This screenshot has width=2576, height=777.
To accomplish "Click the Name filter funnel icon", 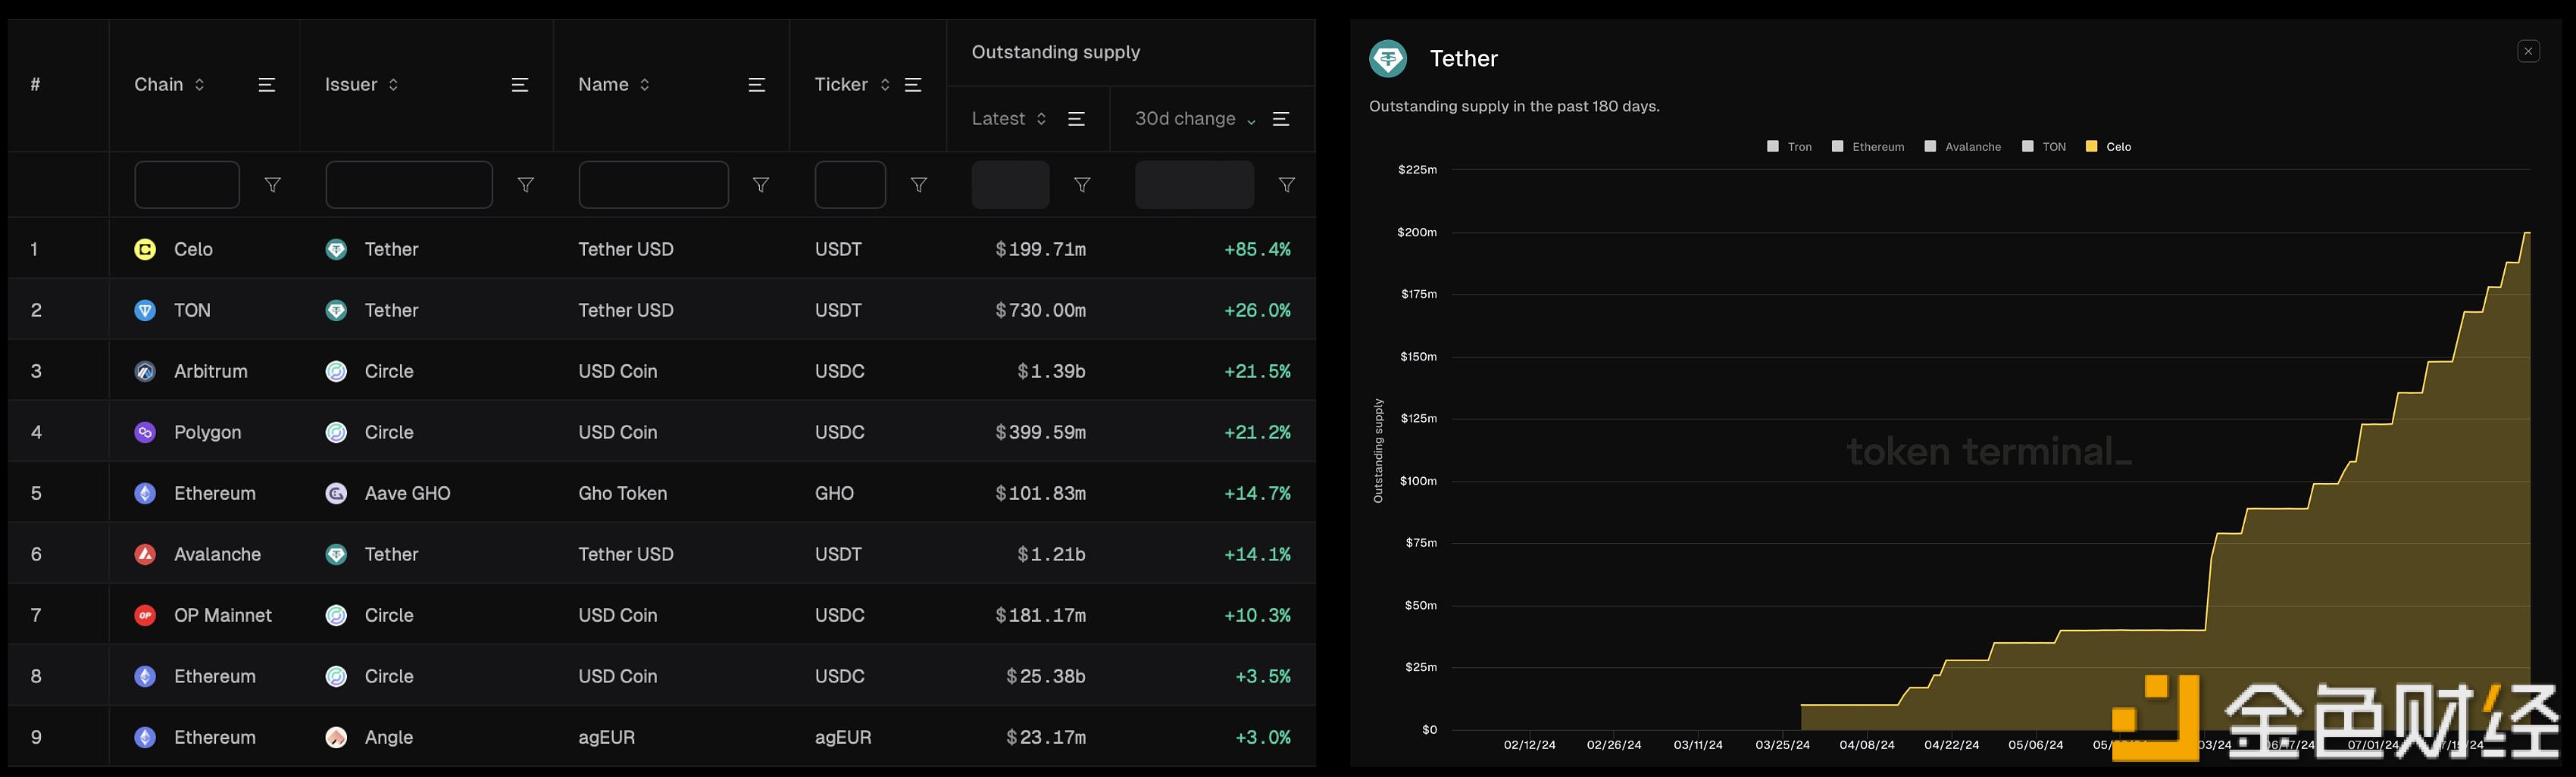I will tap(761, 185).
